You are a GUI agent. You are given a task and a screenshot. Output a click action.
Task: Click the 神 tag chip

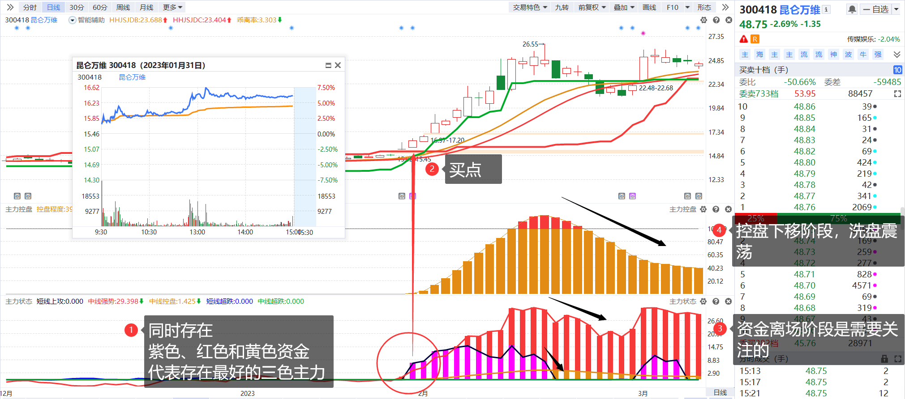[833, 55]
